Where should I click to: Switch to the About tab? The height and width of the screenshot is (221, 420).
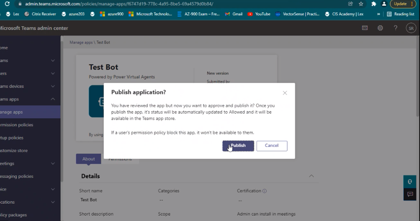tap(89, 159)
